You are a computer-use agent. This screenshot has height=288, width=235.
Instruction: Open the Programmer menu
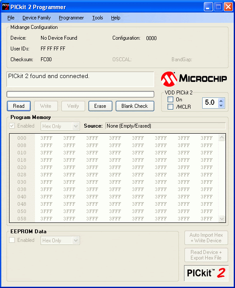(71, 18)
